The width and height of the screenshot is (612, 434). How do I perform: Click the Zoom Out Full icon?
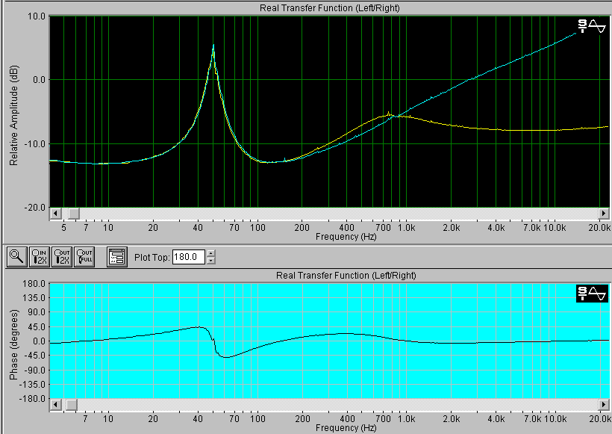point(84,257)
